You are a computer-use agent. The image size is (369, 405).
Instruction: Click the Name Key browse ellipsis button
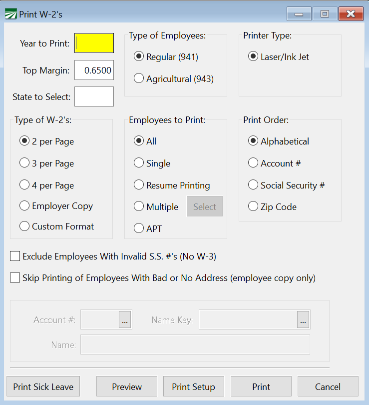coord(303,320)
